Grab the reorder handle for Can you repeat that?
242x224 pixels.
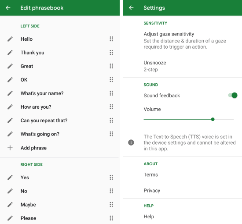pyautogui.click(x=111, y=120)
